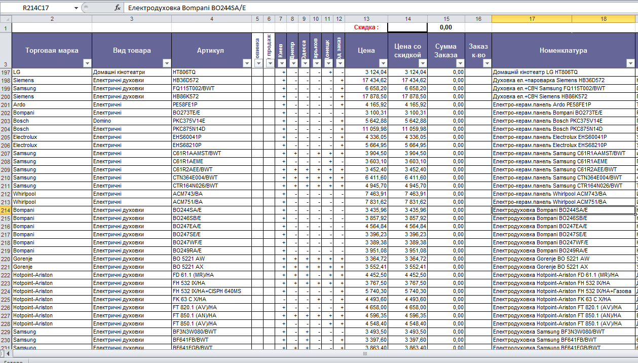
Task: Select column header 15
Action: coord(446,19)
